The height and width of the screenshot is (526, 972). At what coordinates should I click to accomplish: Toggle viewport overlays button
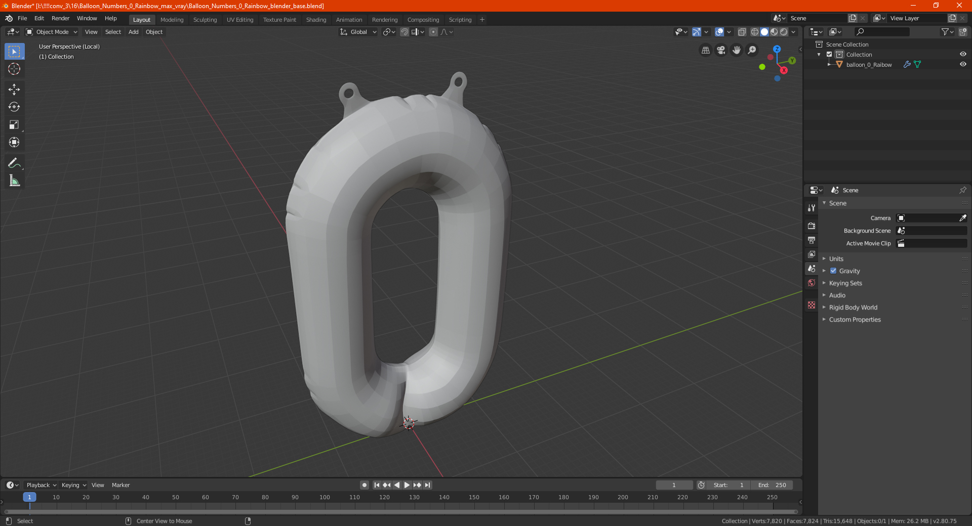pyautogui.click(x=719, y=32)
